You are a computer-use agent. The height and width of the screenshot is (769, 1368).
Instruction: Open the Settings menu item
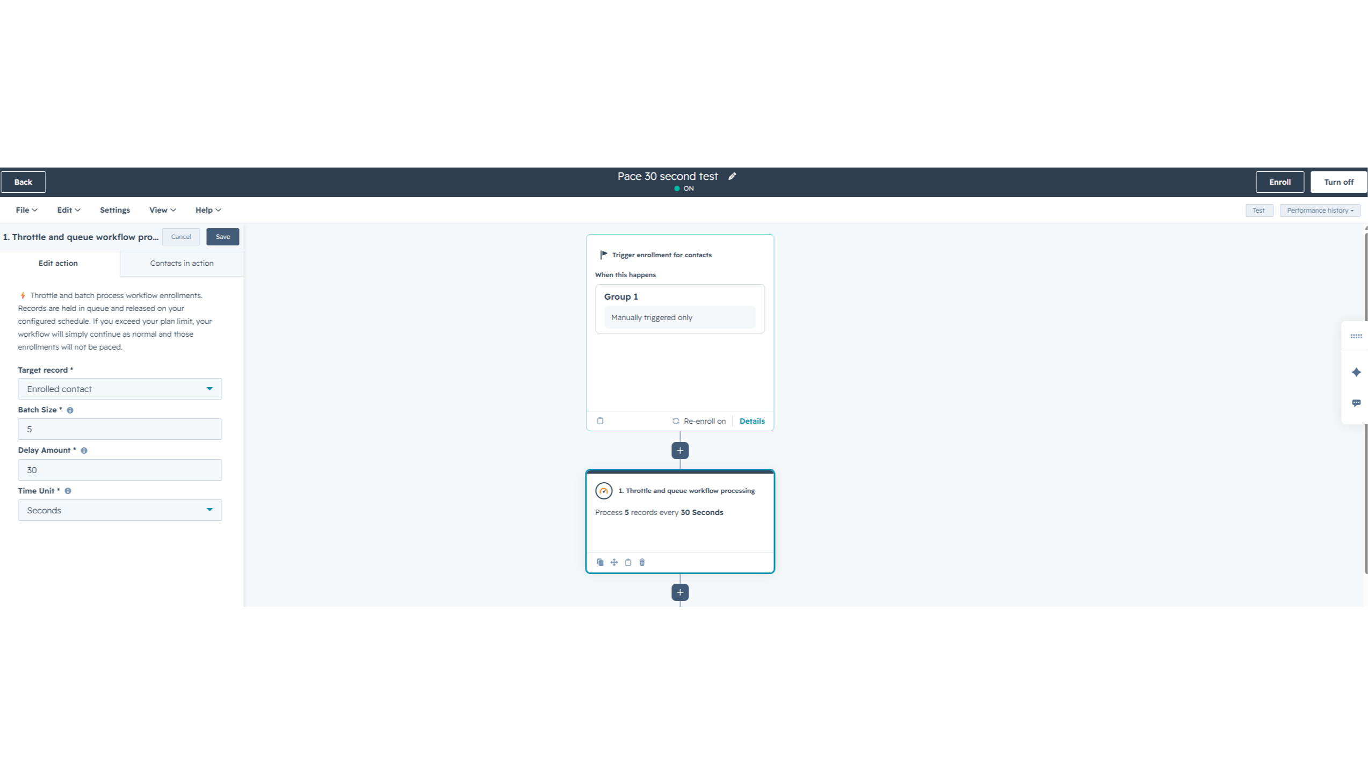pyautogui.click(x=115, y=210)
